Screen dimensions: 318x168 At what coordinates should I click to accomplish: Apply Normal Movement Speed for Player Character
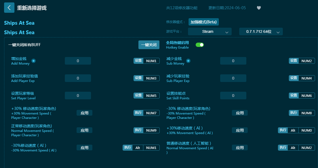tap(84, 130)
